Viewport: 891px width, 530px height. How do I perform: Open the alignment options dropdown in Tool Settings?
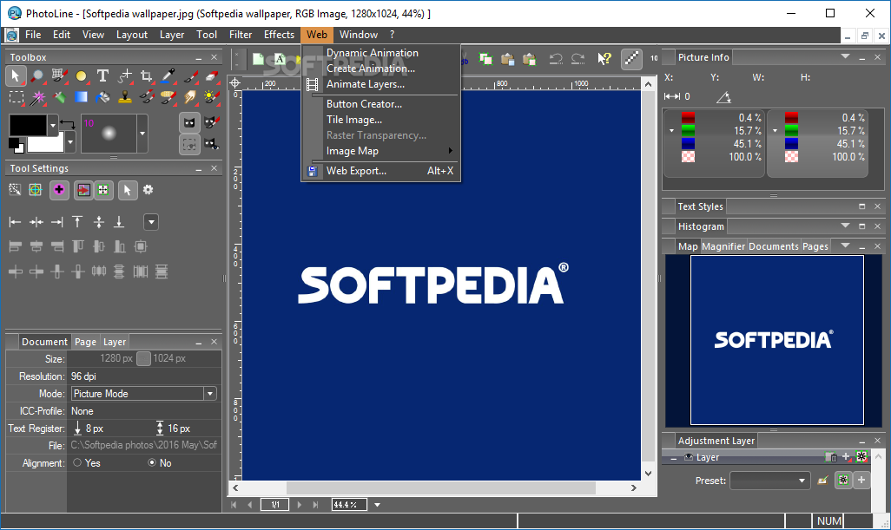tap(150, 222)
